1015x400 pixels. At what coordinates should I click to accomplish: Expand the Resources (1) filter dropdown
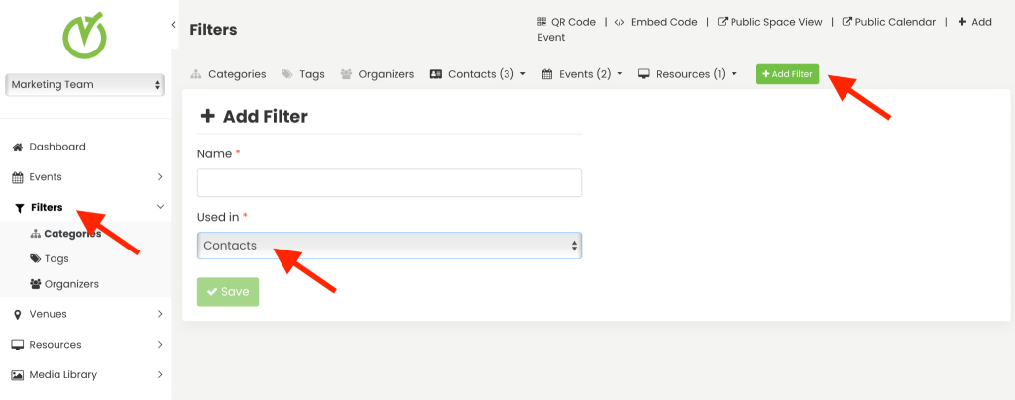[687, 74]
